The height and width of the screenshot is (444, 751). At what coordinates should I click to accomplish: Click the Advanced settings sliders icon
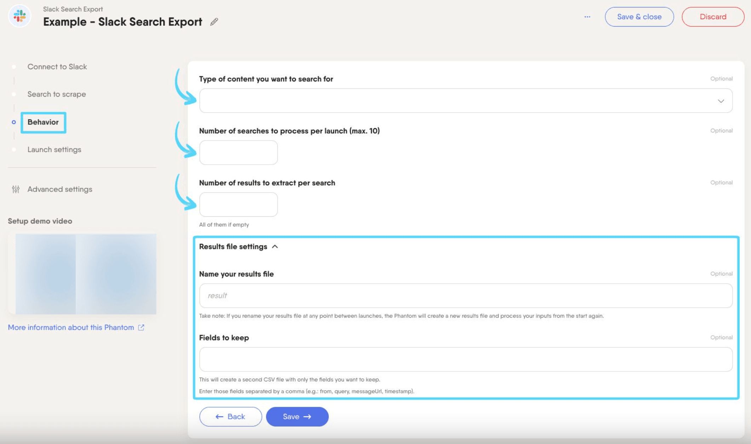pos(16,189)
